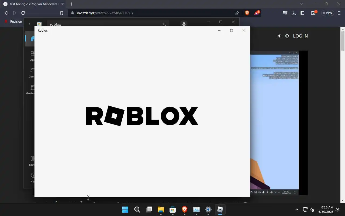Maximize the Roblox window
The image size is (345, 216).
point(232,31)
